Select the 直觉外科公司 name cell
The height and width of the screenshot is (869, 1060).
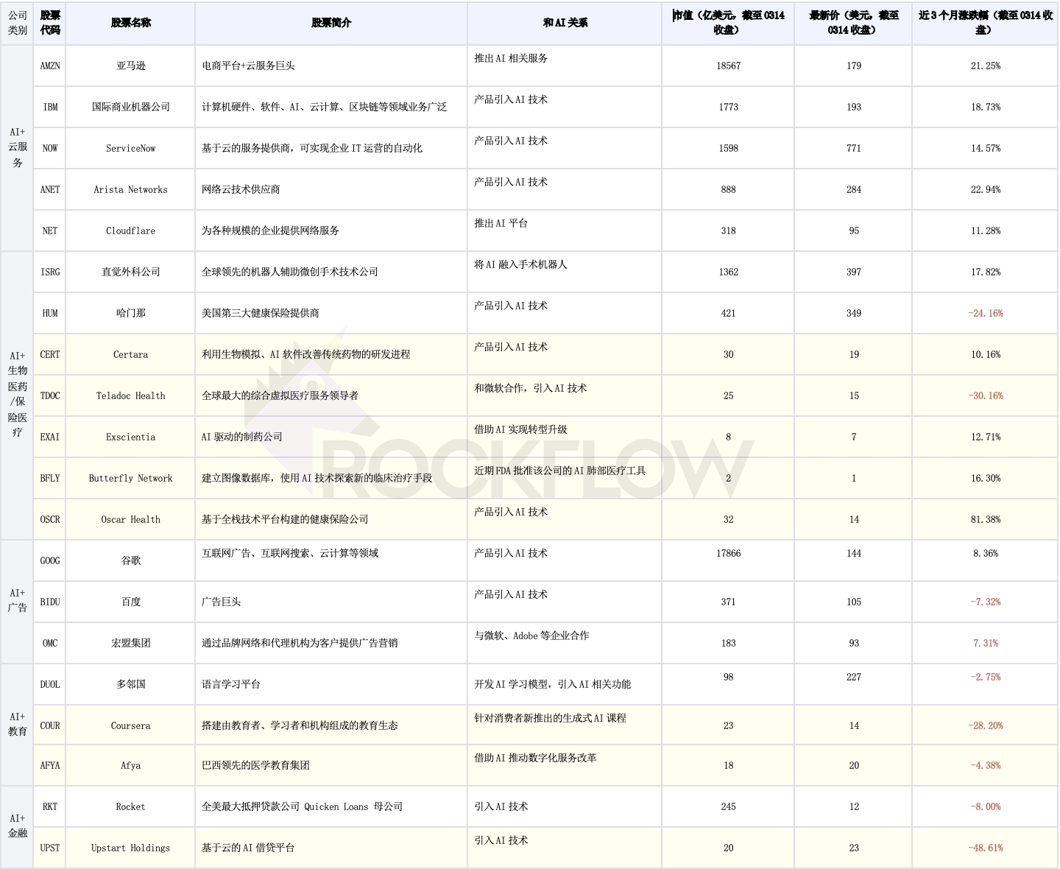[130, 272]
